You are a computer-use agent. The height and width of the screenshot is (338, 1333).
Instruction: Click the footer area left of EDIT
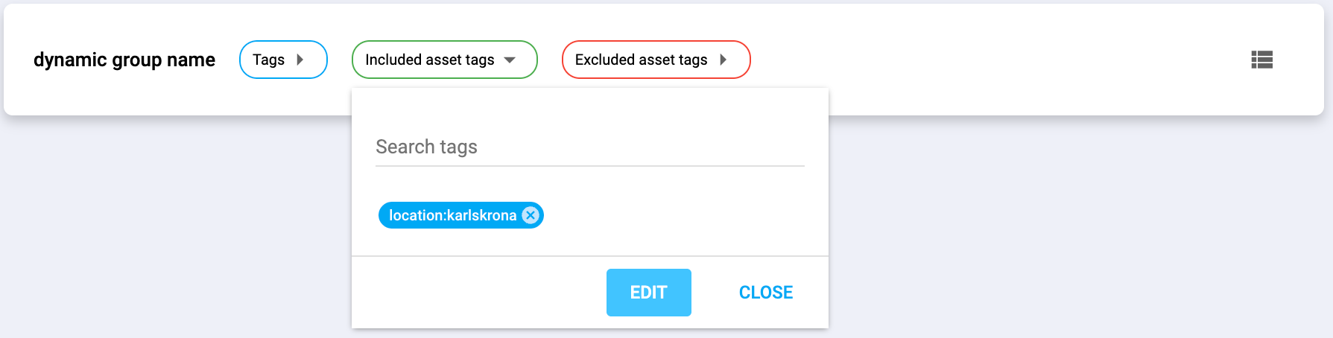coord(477,293)
